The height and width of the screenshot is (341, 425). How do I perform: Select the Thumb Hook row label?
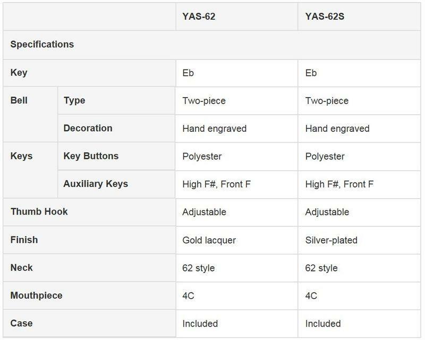click(x=39, y=212)
